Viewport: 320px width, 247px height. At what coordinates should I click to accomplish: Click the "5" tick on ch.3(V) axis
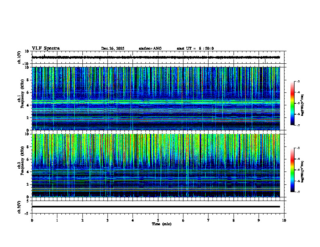pos(28,201)
